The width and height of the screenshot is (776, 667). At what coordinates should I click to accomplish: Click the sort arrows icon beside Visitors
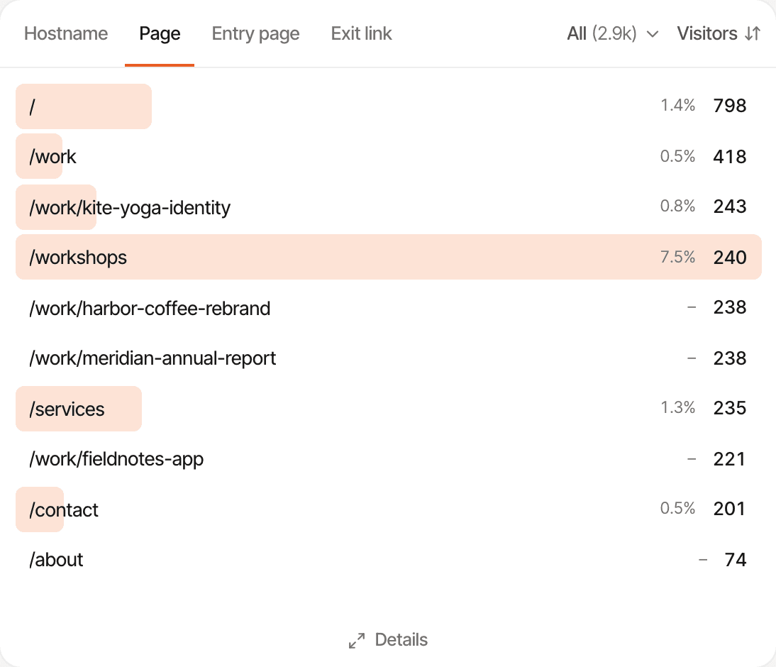pos(753,33)
